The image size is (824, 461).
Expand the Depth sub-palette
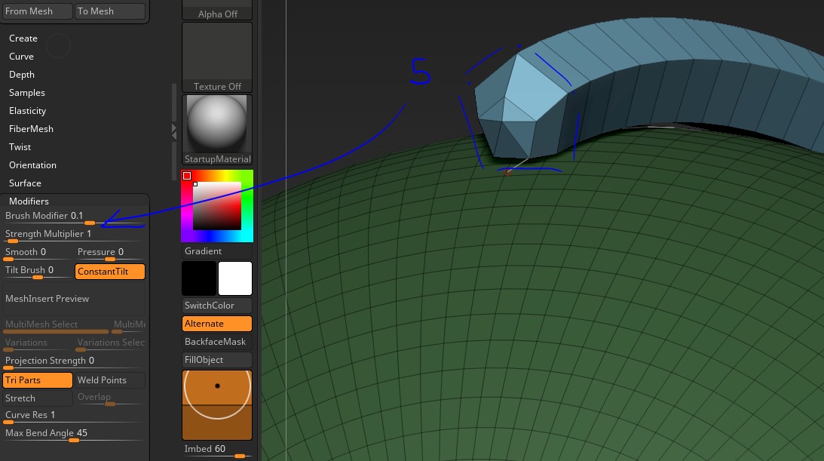pos(22,75)
